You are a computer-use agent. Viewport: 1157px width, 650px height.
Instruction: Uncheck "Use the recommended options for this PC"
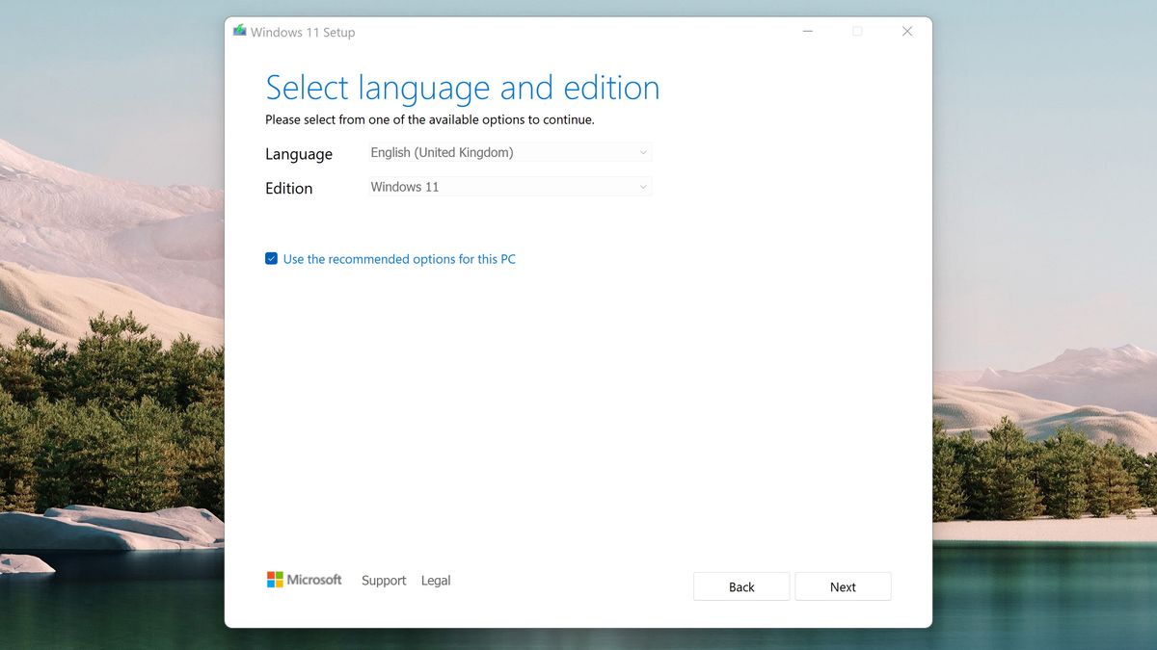click(x=271, y=258)
